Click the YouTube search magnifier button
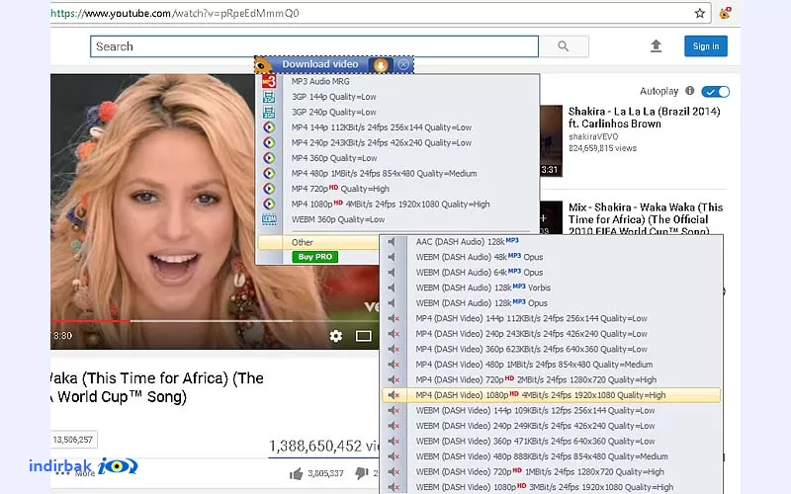This screenshot has width=791, height=494. 563,46
